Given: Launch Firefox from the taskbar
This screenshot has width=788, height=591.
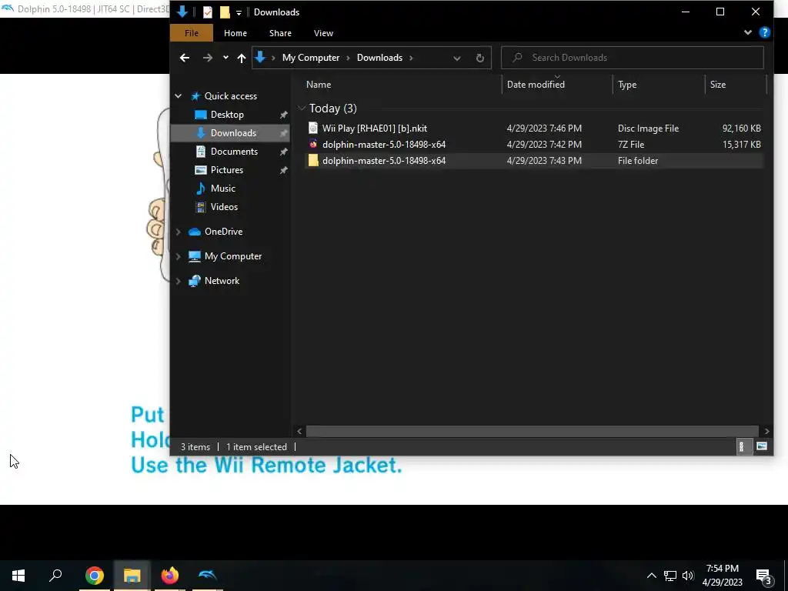Looking at the screenshot, I should (x=170, y=576).
